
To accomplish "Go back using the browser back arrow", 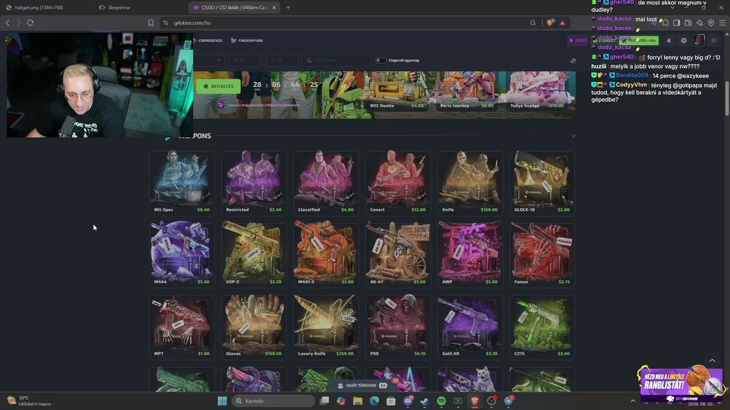I will (x=7, y=23).
